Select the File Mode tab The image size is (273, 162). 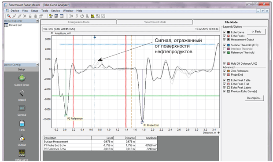point(231,22)
